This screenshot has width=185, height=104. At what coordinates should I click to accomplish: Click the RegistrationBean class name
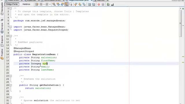tap(44, 54)
